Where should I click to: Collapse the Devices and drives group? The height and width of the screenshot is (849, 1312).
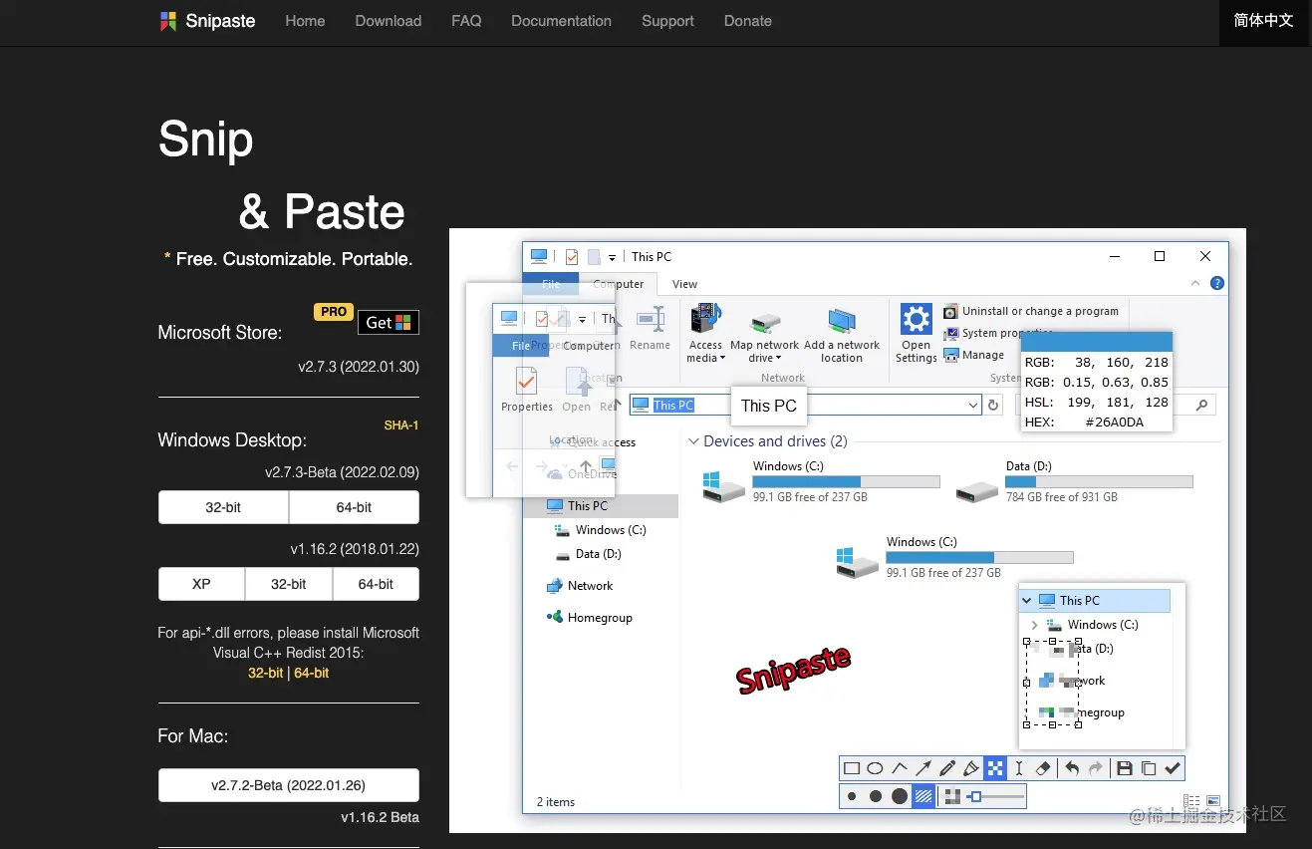click(x=694, y=441)
